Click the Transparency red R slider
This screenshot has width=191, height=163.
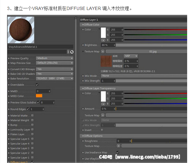pyautogui.click(x=156, y=93)
